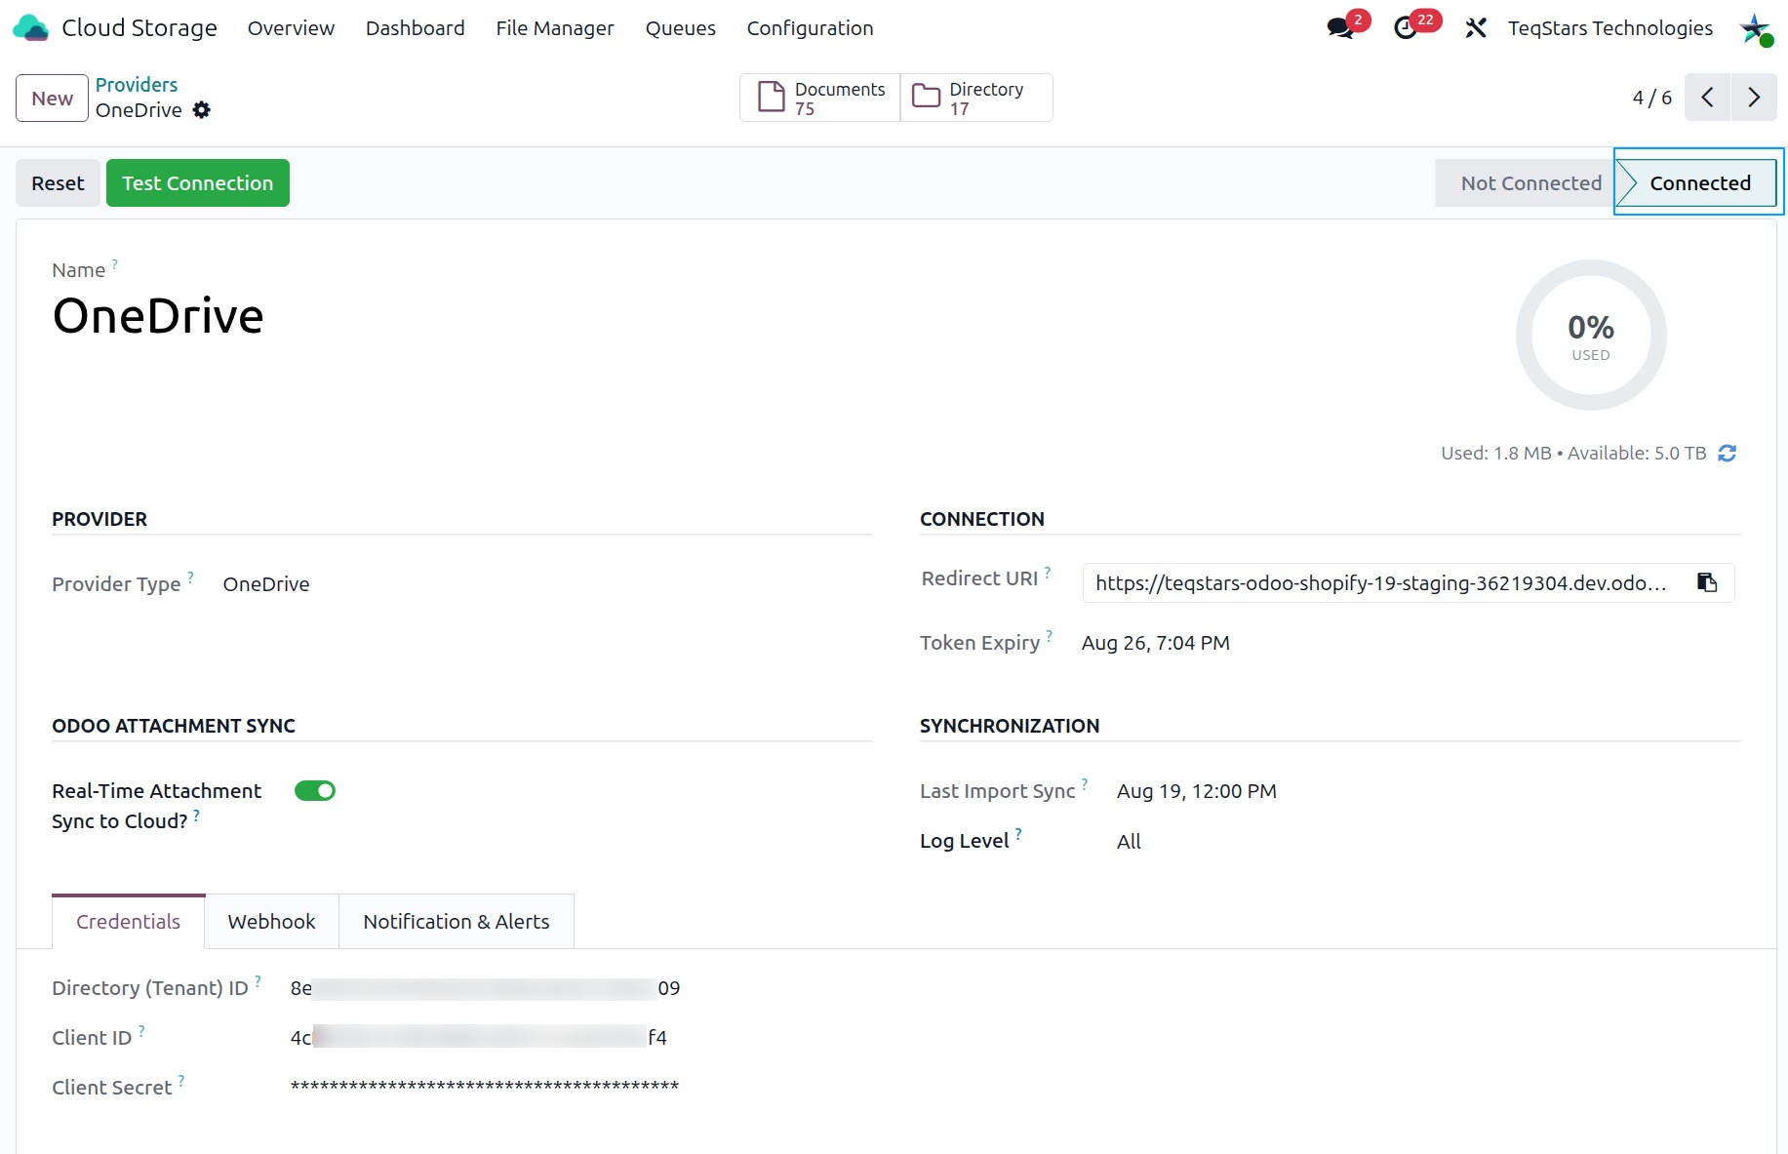Click the Last Import Sync Aug 19 value
This screenshot has width=1788, height=1154.
click(1197, 791)
